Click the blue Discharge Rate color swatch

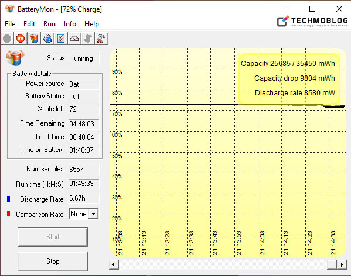click(9, 199)
